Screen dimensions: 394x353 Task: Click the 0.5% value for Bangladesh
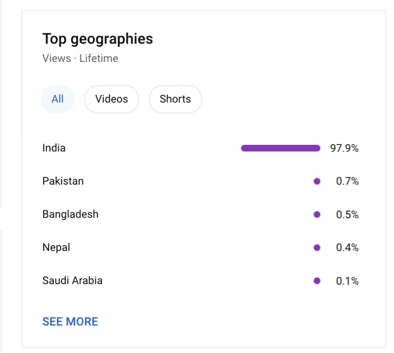(347, 214)
